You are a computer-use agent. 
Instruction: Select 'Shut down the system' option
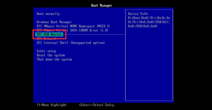(x=54, y=59)
